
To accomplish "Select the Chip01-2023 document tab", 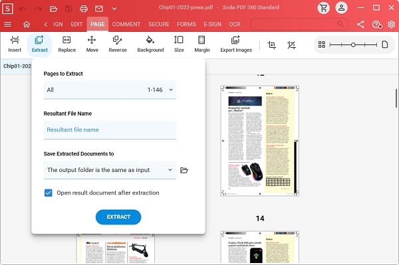I will click(x=17, y=66).
